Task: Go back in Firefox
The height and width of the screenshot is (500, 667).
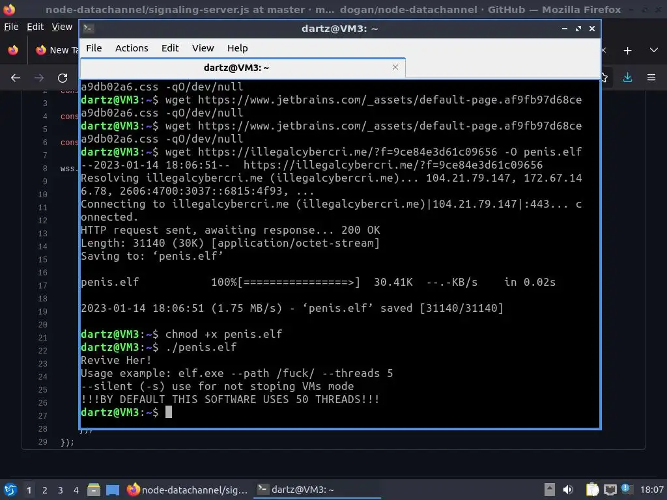Action: (x=16, y=78)
